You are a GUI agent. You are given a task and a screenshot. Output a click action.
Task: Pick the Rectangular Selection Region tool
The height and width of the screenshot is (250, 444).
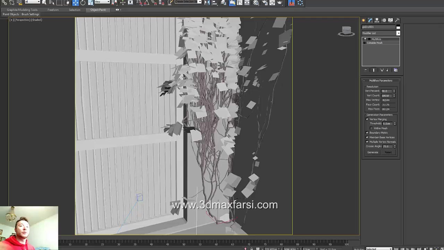[x=59, y=3]
